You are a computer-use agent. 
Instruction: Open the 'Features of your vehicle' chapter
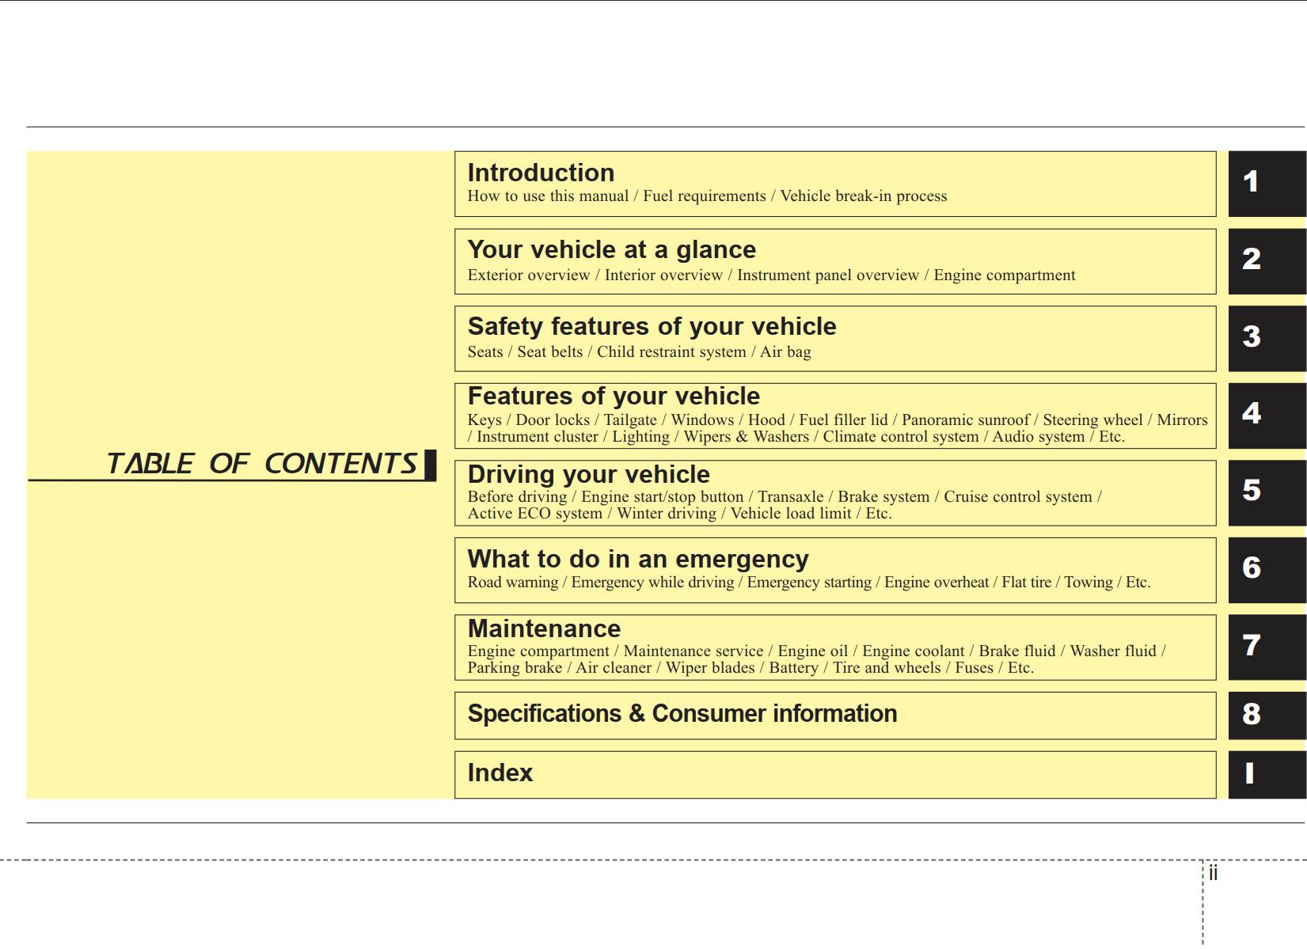[614, 396]
